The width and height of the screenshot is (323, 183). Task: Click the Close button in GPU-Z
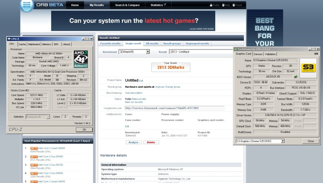click(x=311, y=141)
